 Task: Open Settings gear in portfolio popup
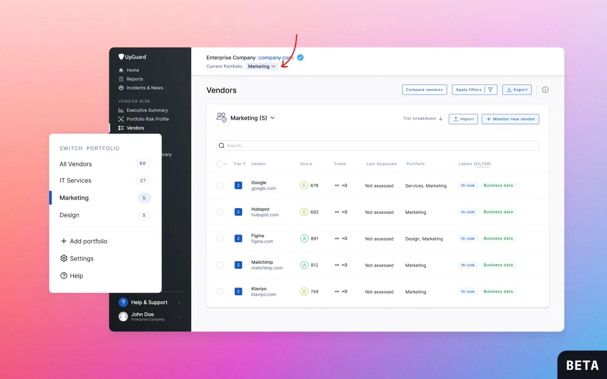64,258
